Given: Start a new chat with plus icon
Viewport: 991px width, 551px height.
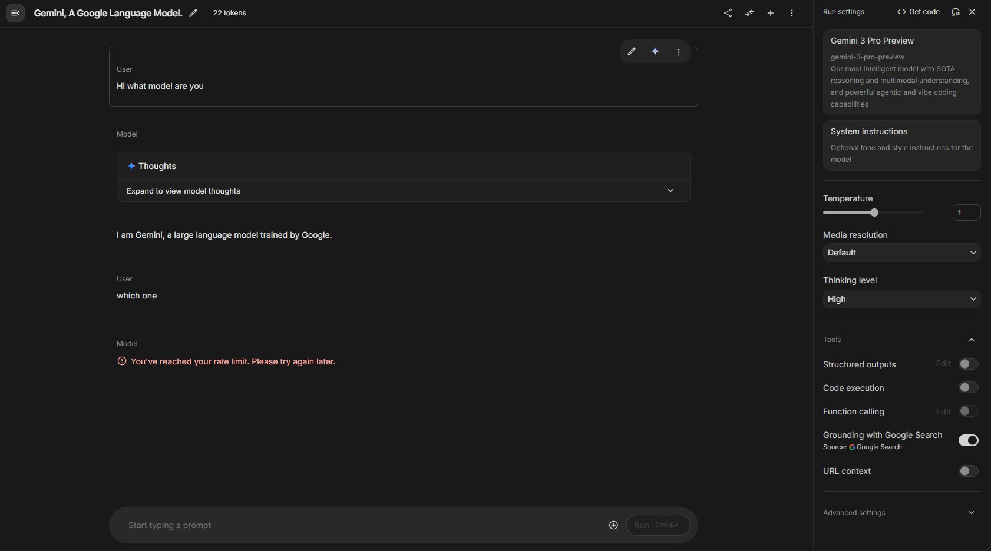Looking at the screenshot, I should tap(771, 13).
